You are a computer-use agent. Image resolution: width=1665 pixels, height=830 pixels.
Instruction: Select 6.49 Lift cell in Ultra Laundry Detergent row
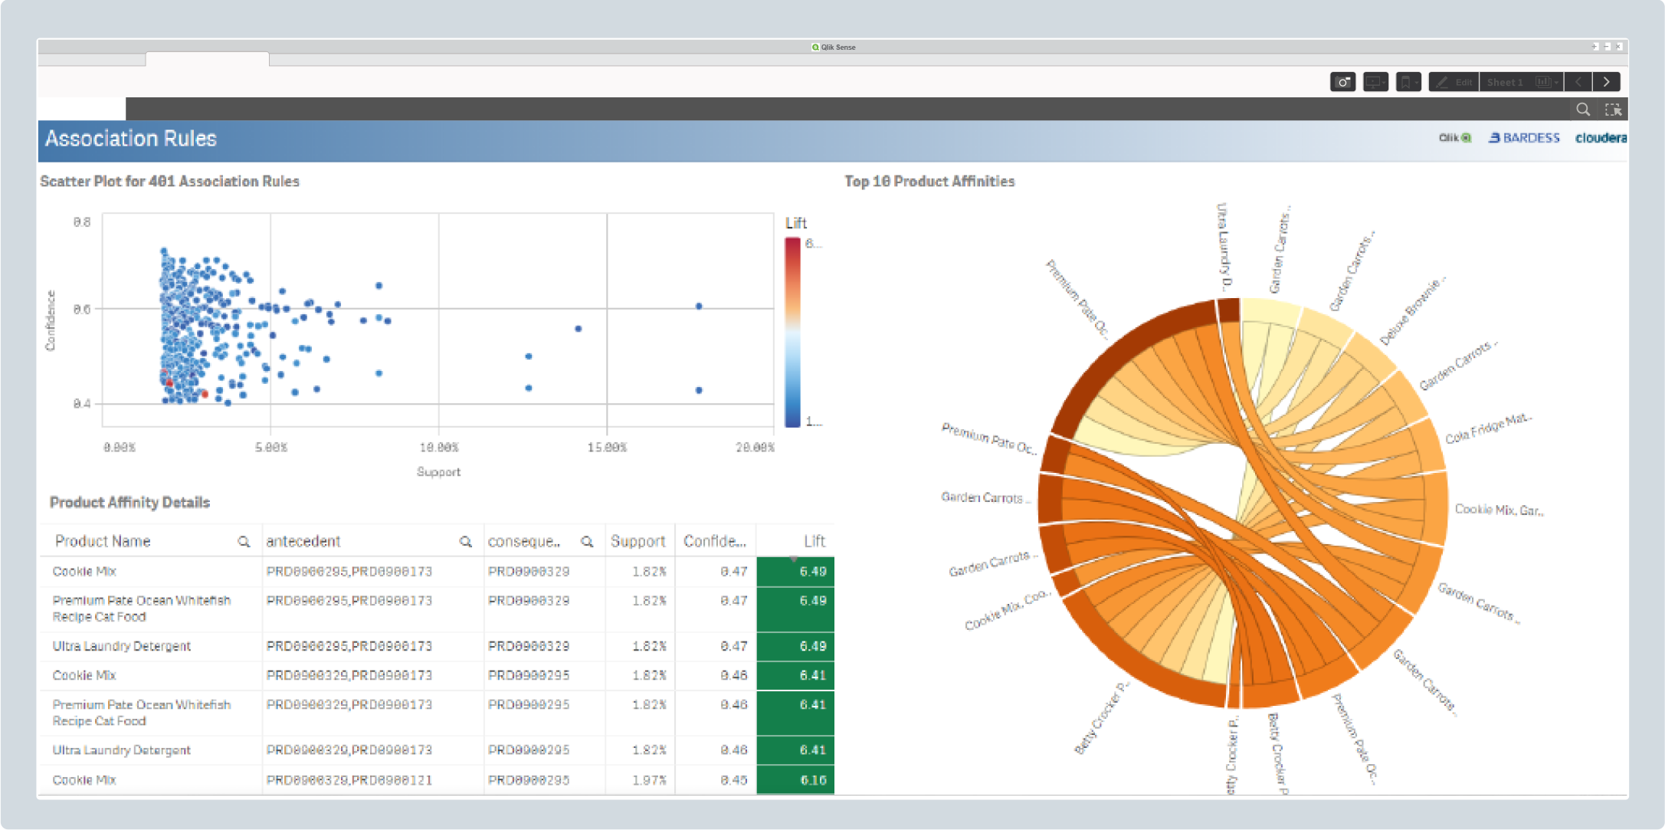click(x=795, y=646)
